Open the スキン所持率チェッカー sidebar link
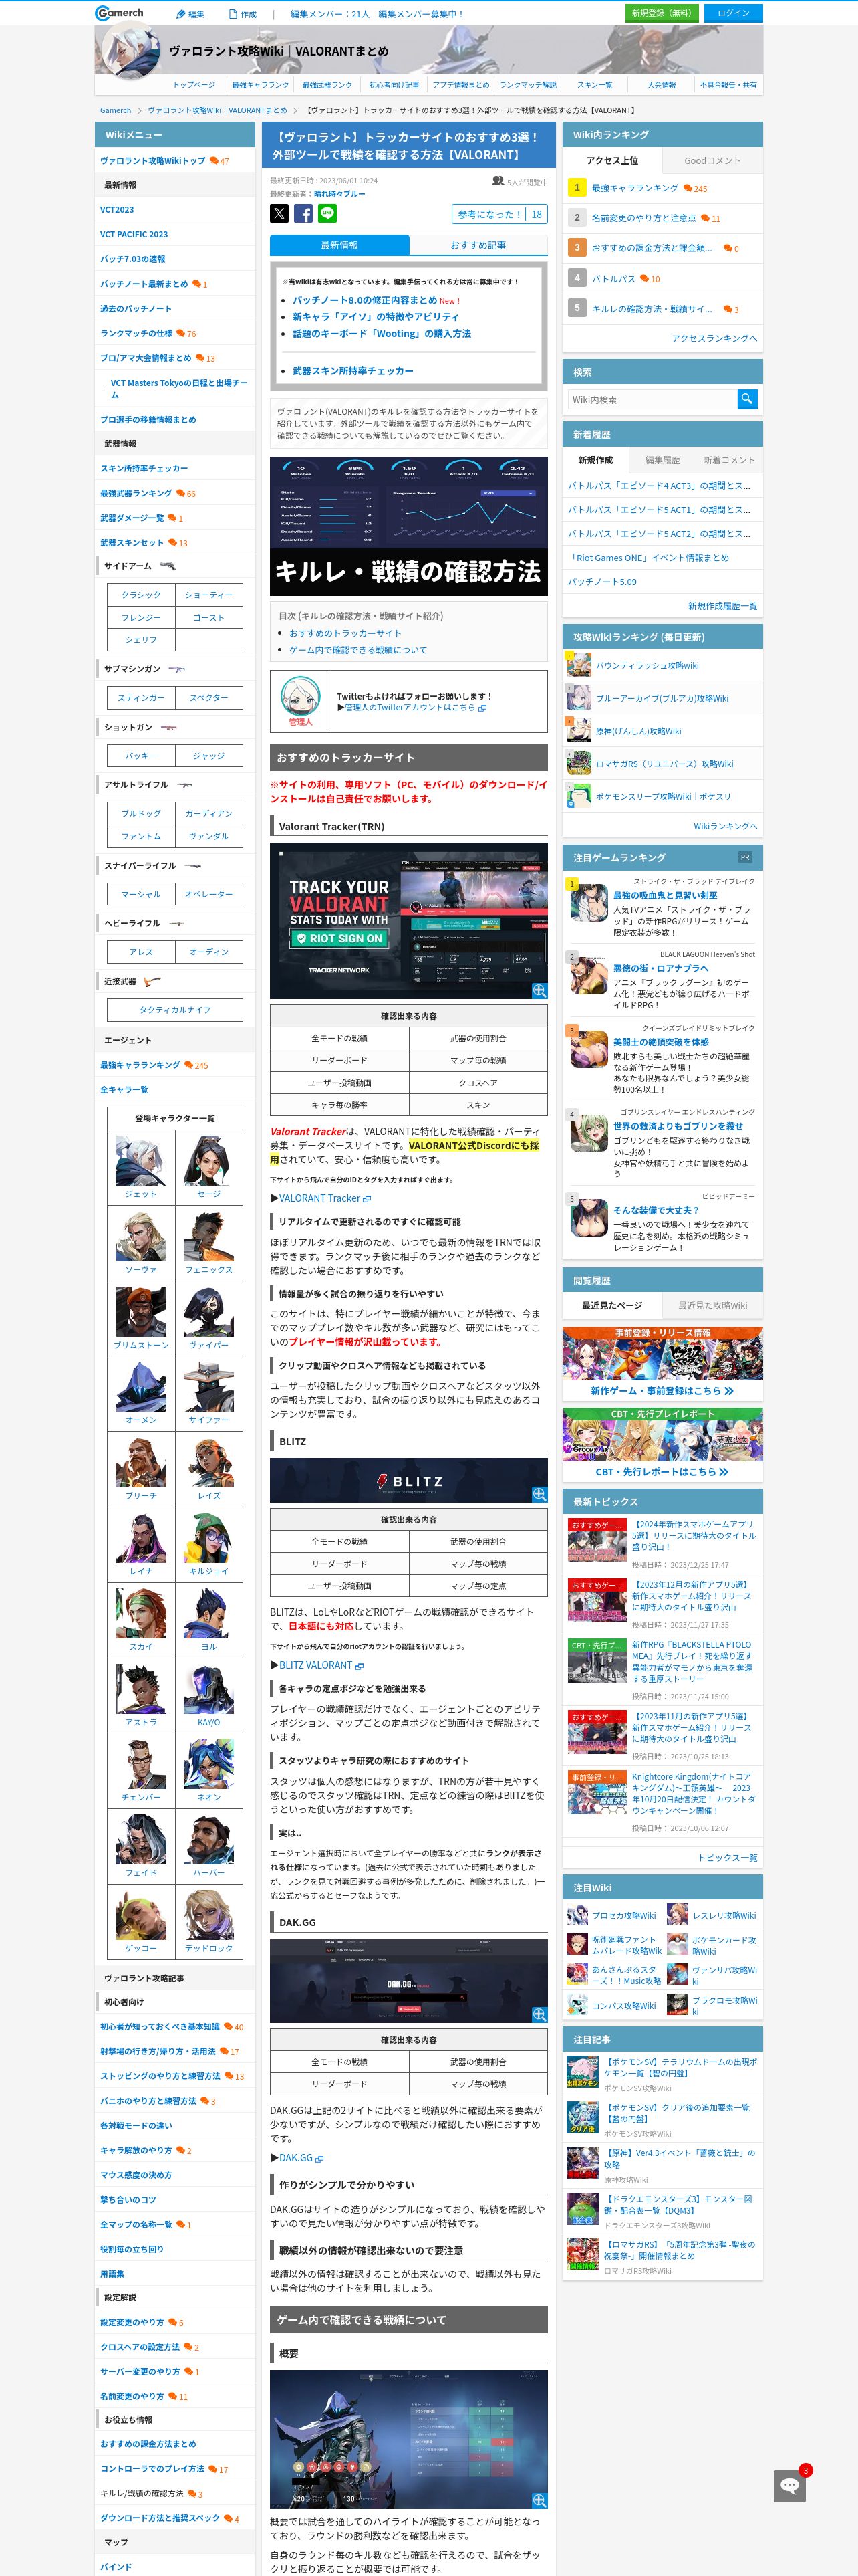 [144, 468]
